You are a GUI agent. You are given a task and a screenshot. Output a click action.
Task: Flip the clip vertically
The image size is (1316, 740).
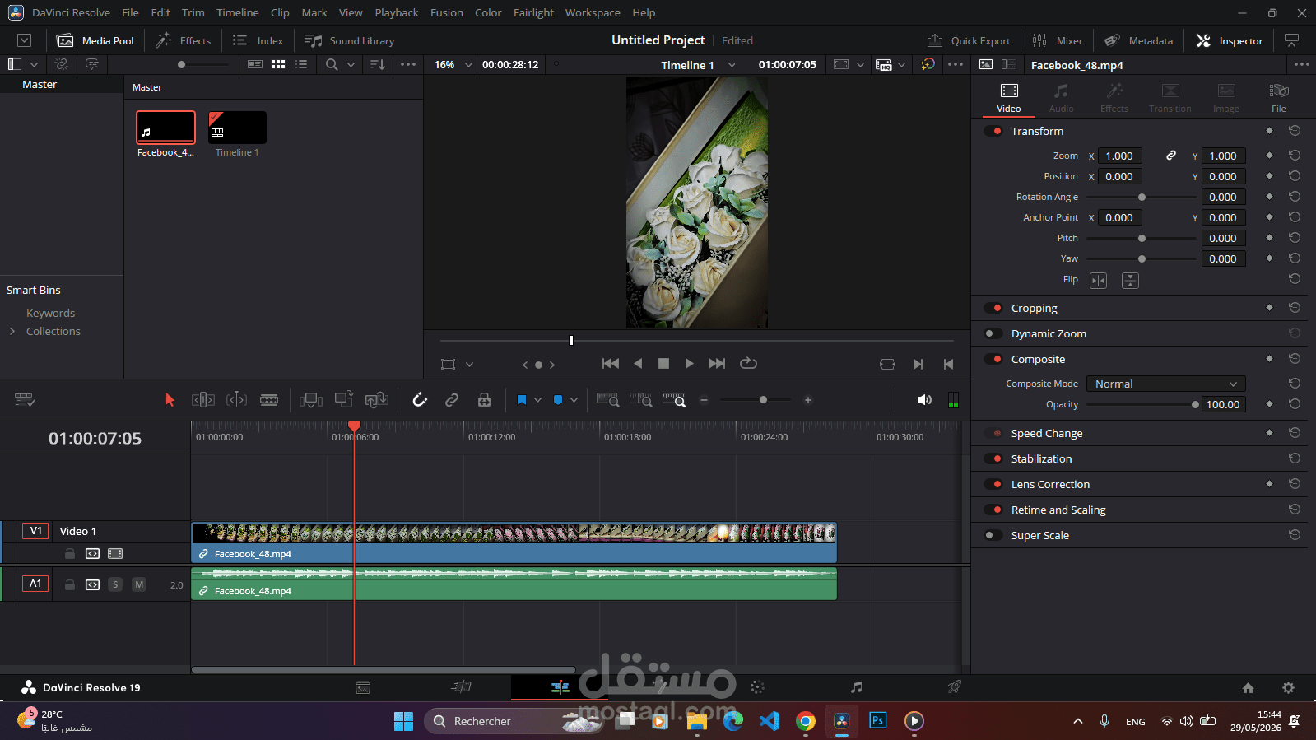click(1130, 281)
